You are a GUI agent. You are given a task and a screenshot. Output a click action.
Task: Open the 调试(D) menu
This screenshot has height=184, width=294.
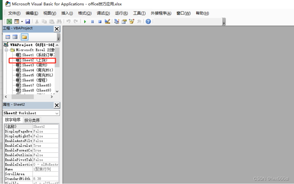(x=103, y=13)
